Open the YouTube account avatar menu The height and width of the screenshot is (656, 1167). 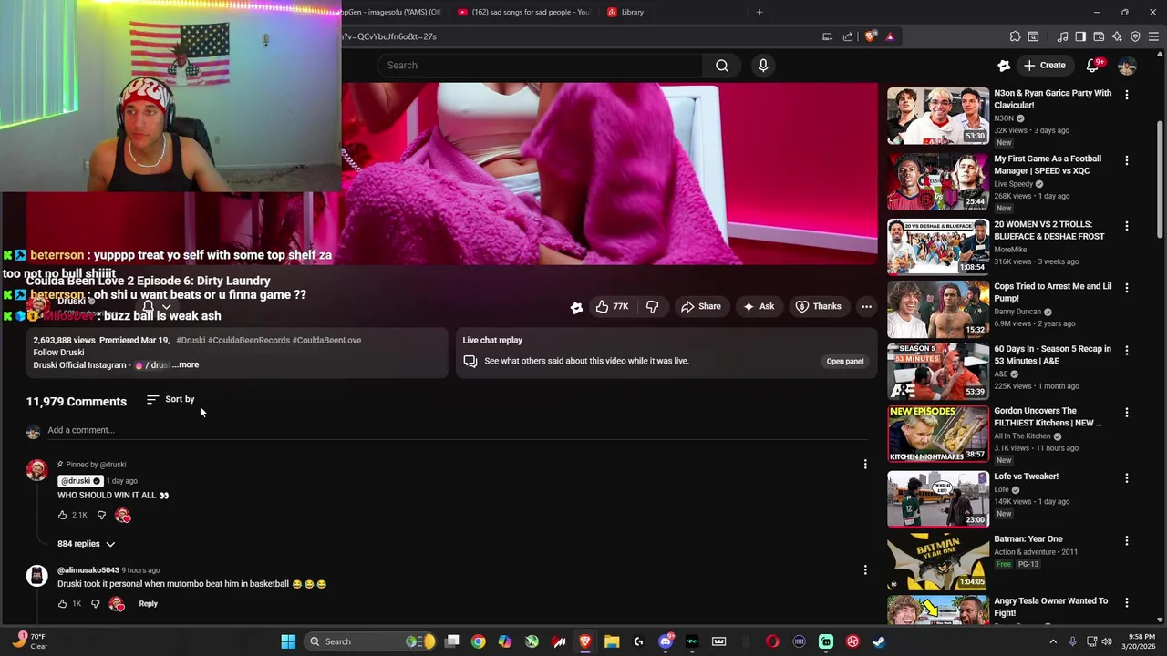tap(1127, 66)
